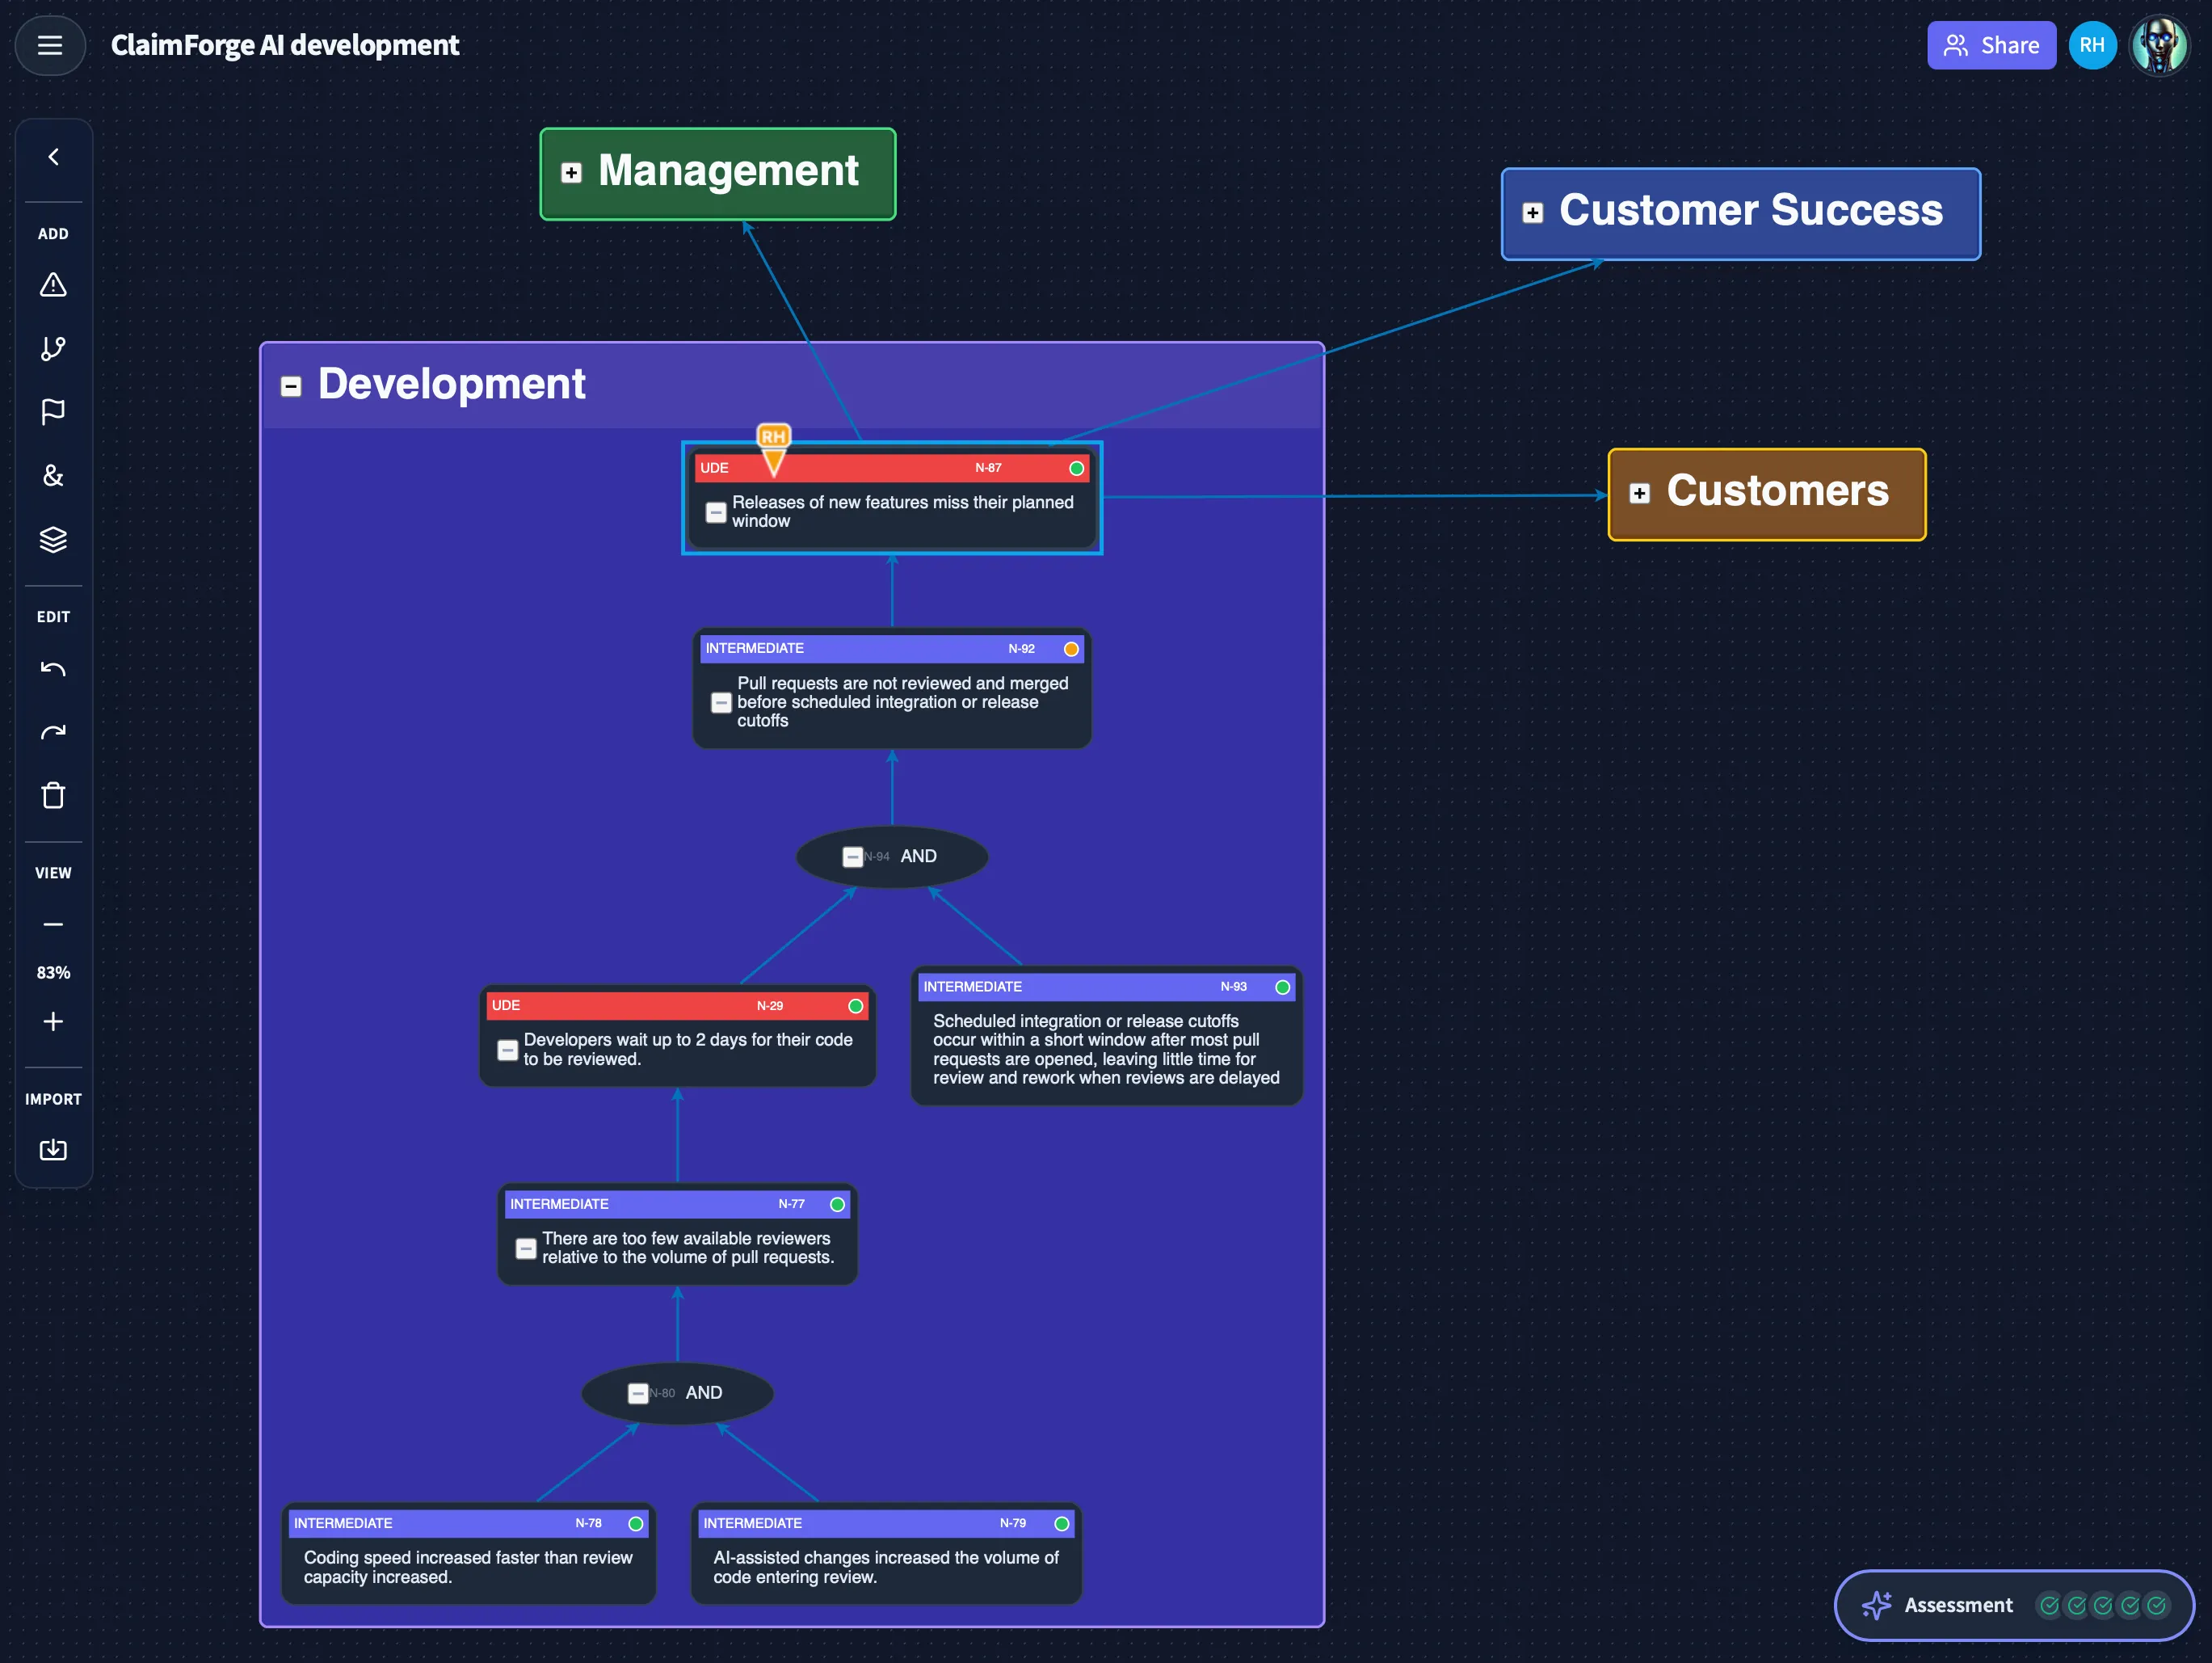
Task: Expand the Management group
Action: (x=572, y=172)
